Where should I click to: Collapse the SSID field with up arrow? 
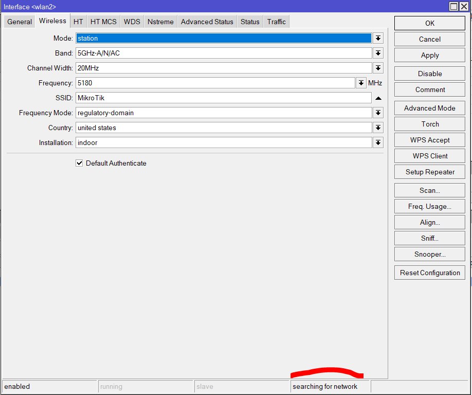(x=378, y=98)
